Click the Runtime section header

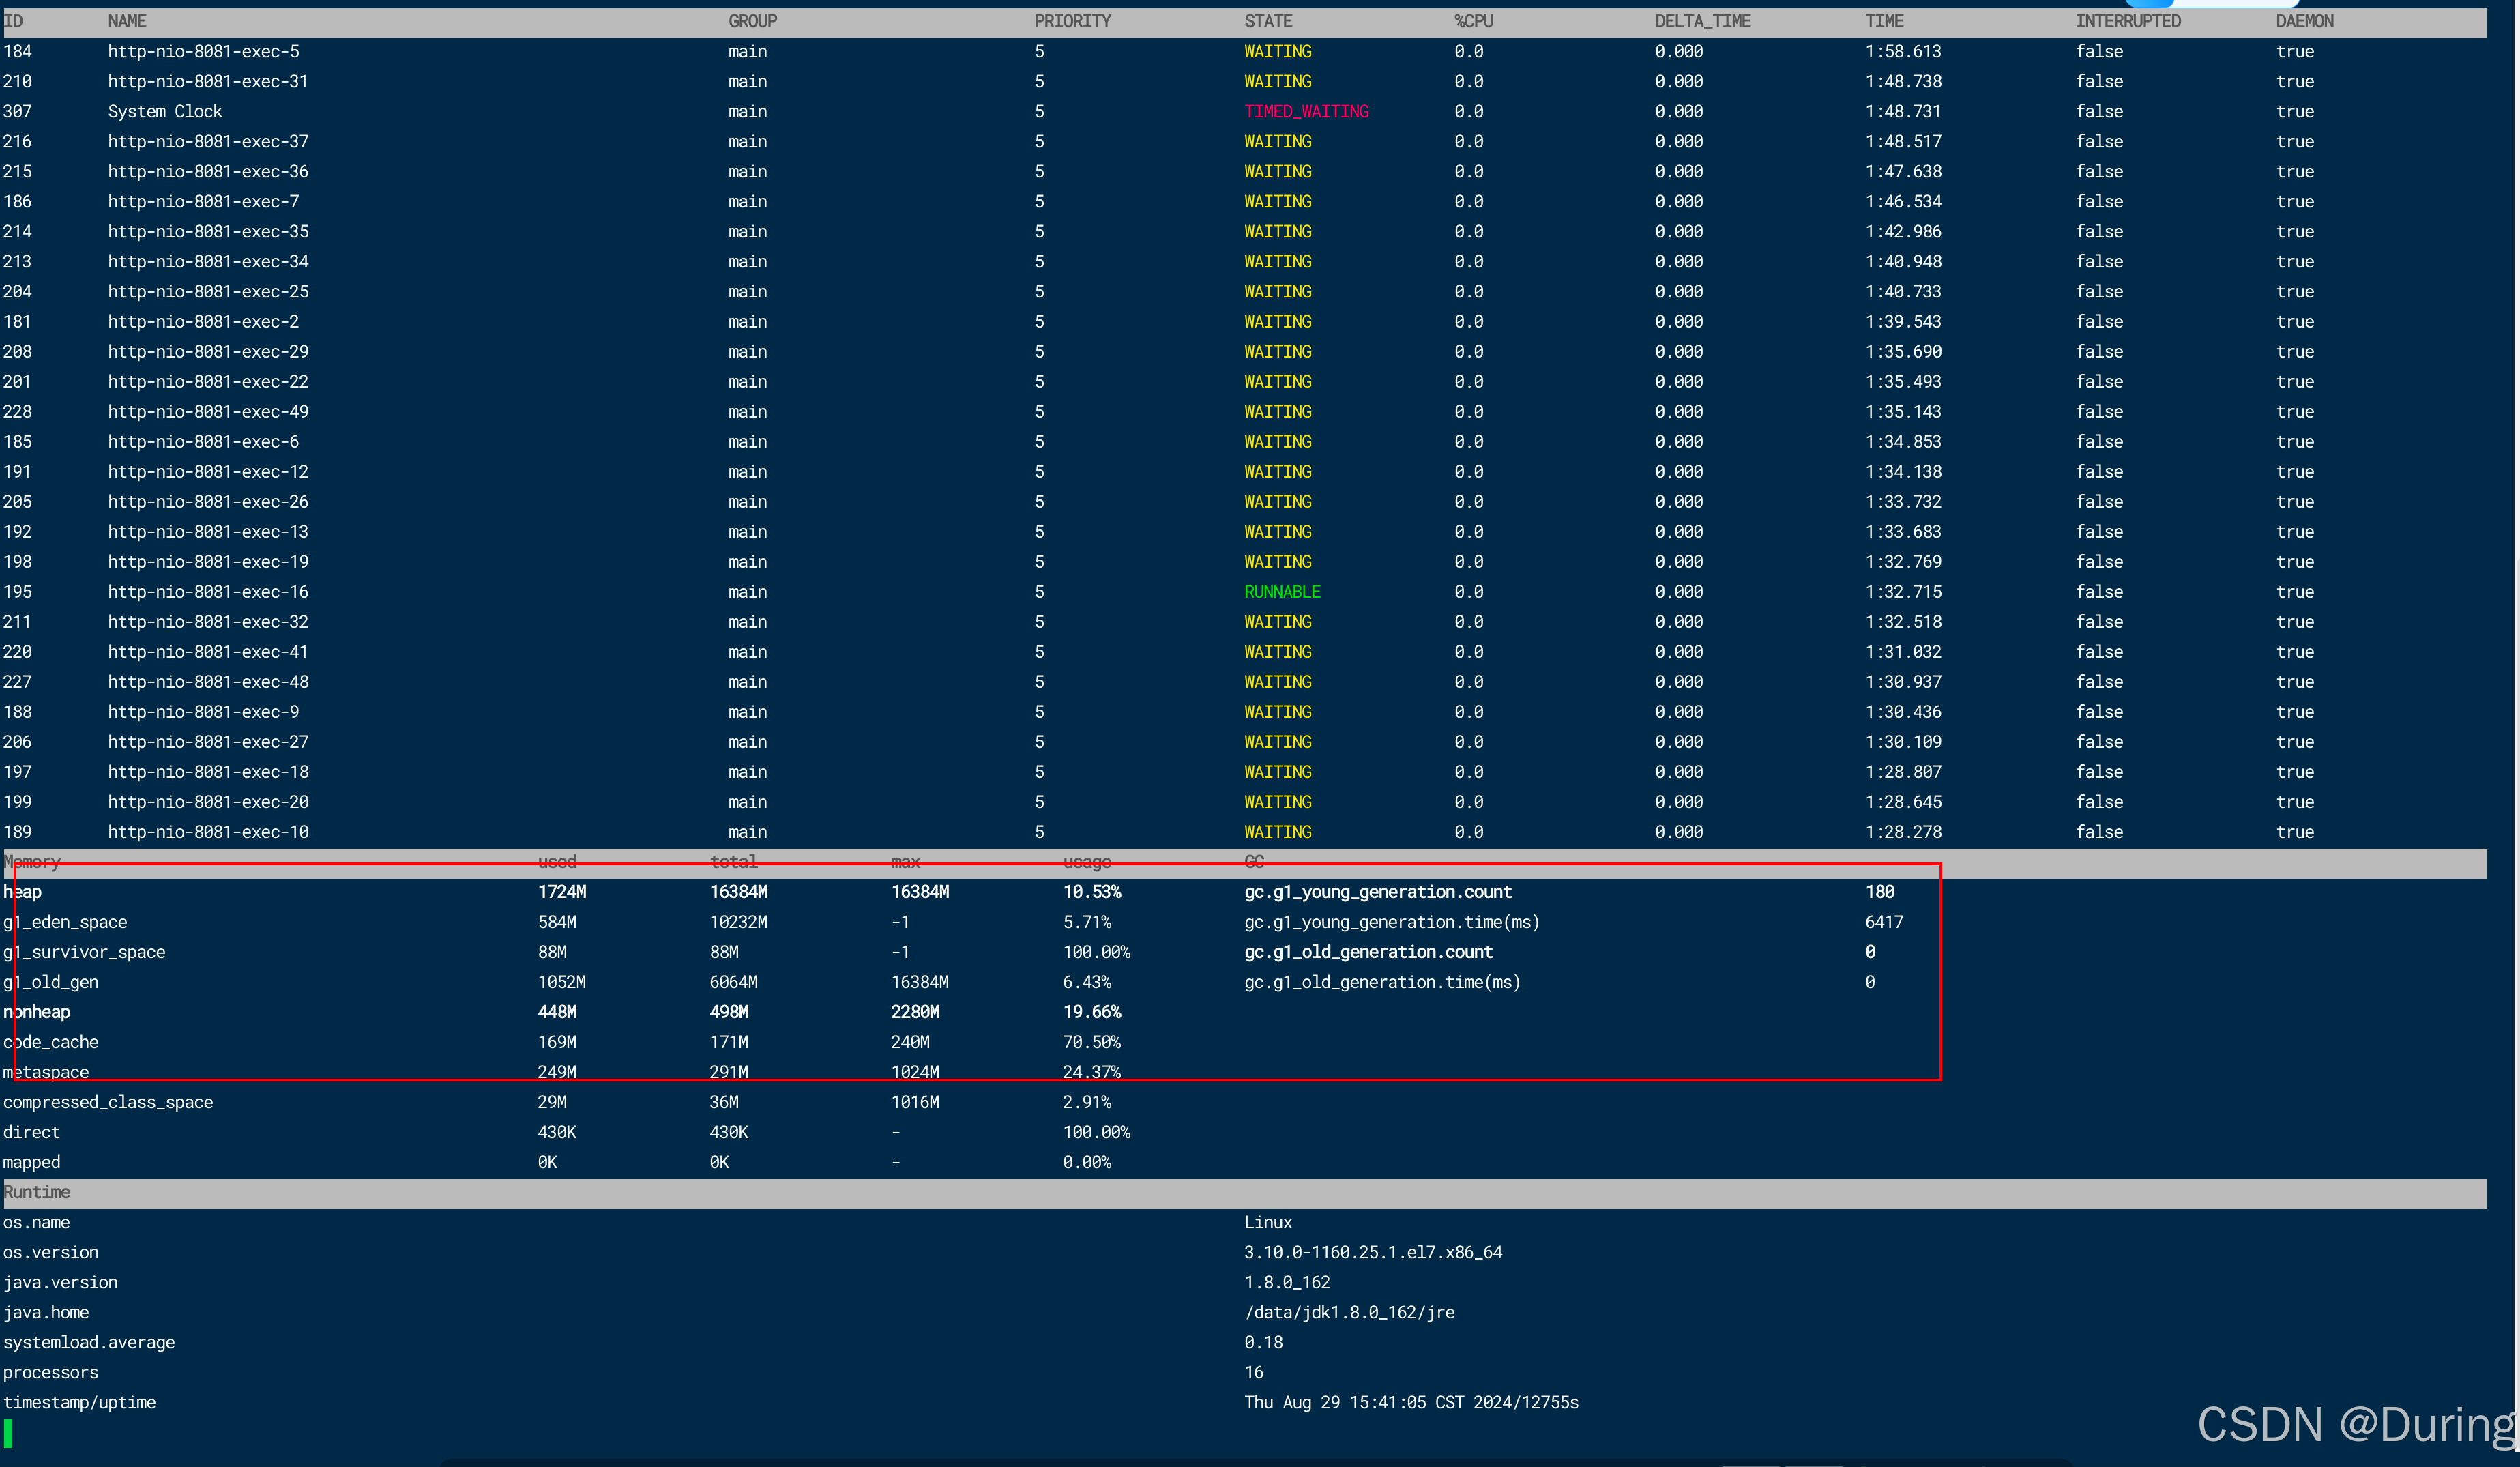(37, 1191)
